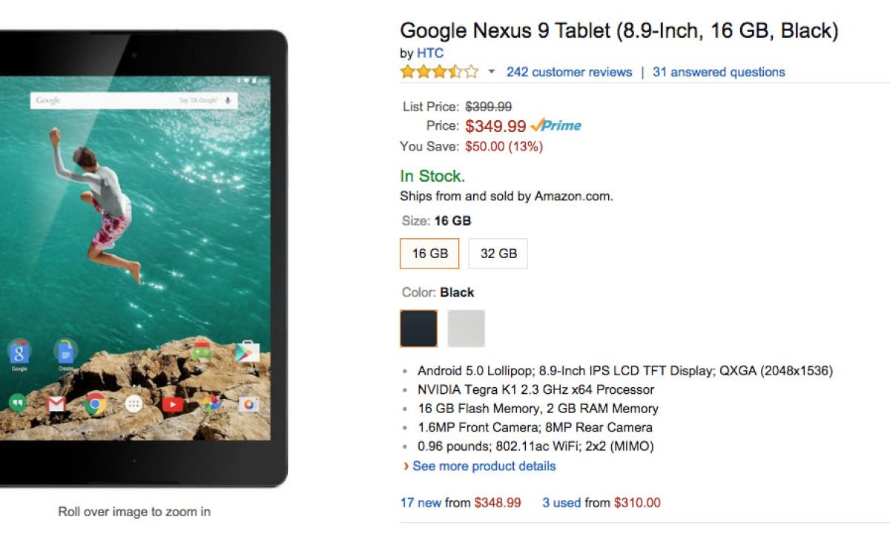Image resolution: width=890 pixels, height=534 pixels.
Task: Select the 16 GB size option
Action: tap(429, 253)
